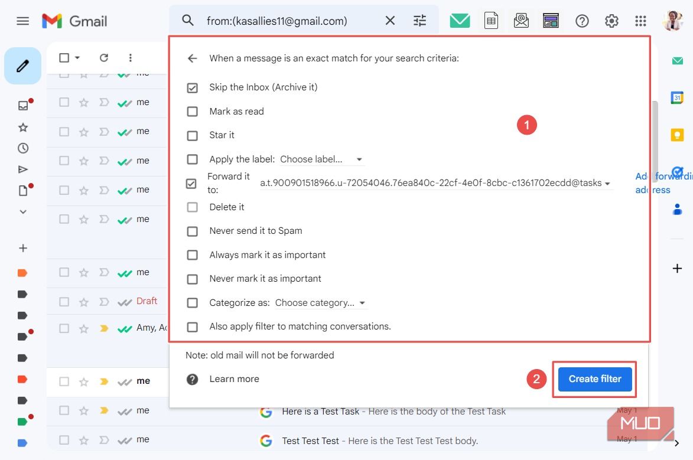The image size is (693, 460).
Task: Select the blue label in sidebar
Action: point(22,443)
